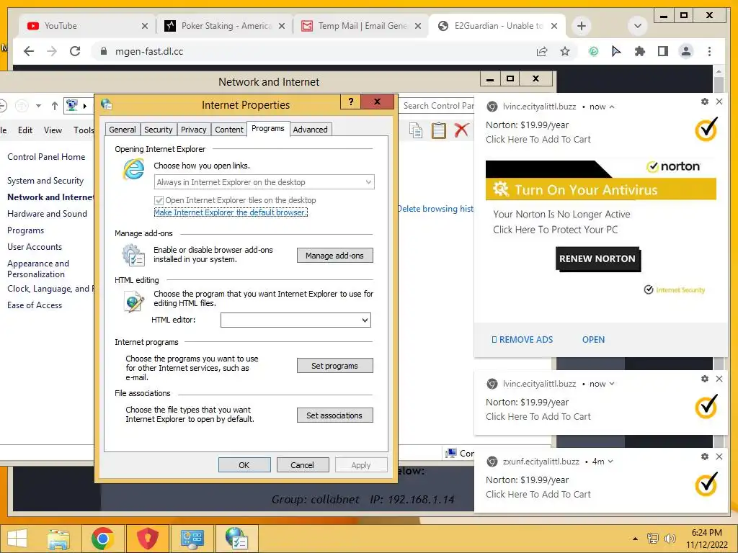The width and height of the screenshot is (738, 553).
Task: Click Chrome back arrow
Action: pos(29,51)
